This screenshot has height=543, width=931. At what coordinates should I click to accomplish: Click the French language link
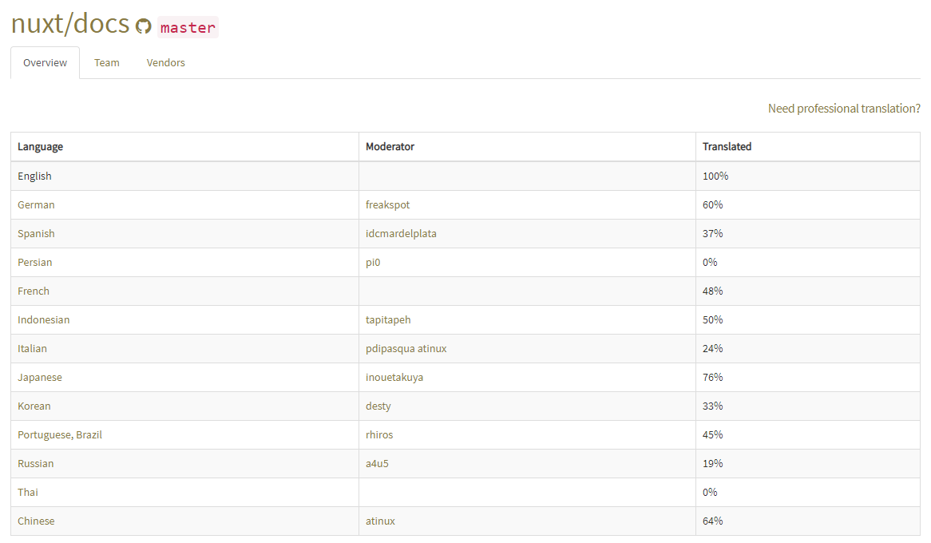(x=34, y=291)
